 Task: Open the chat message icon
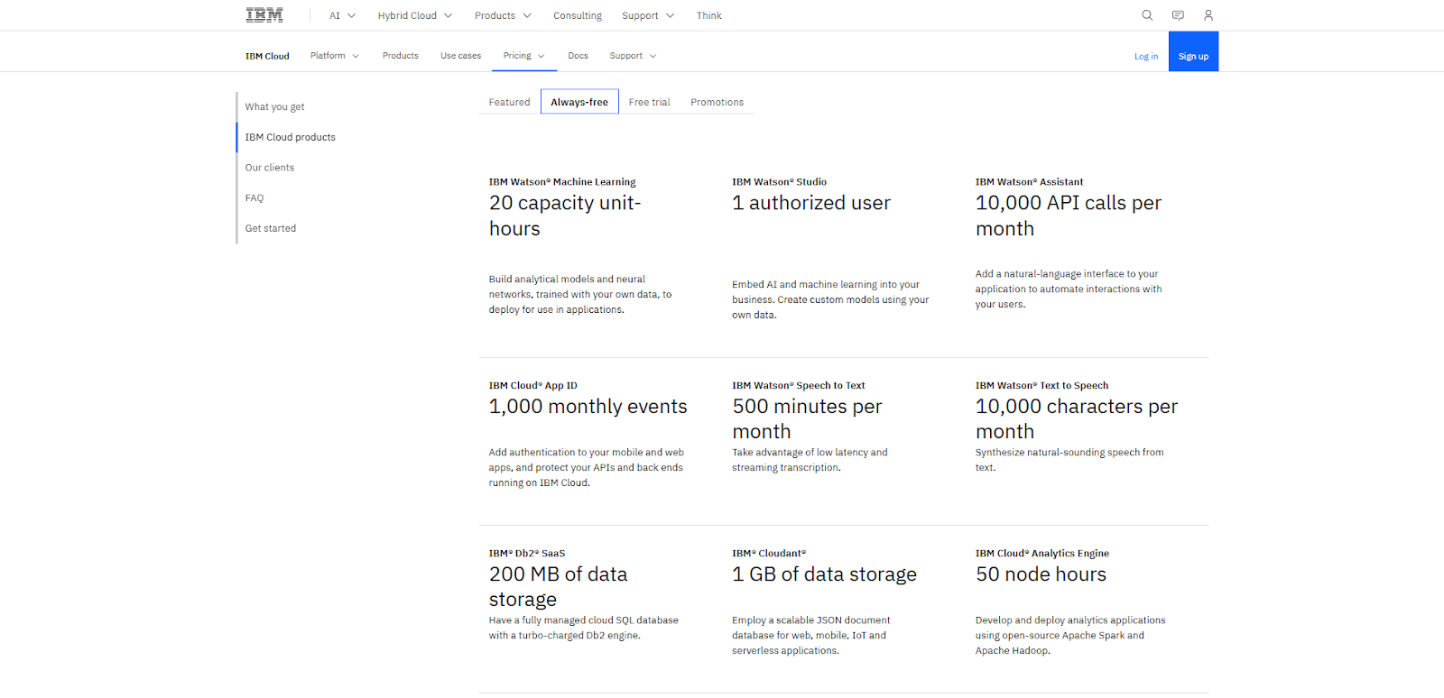pos(1178,15)
